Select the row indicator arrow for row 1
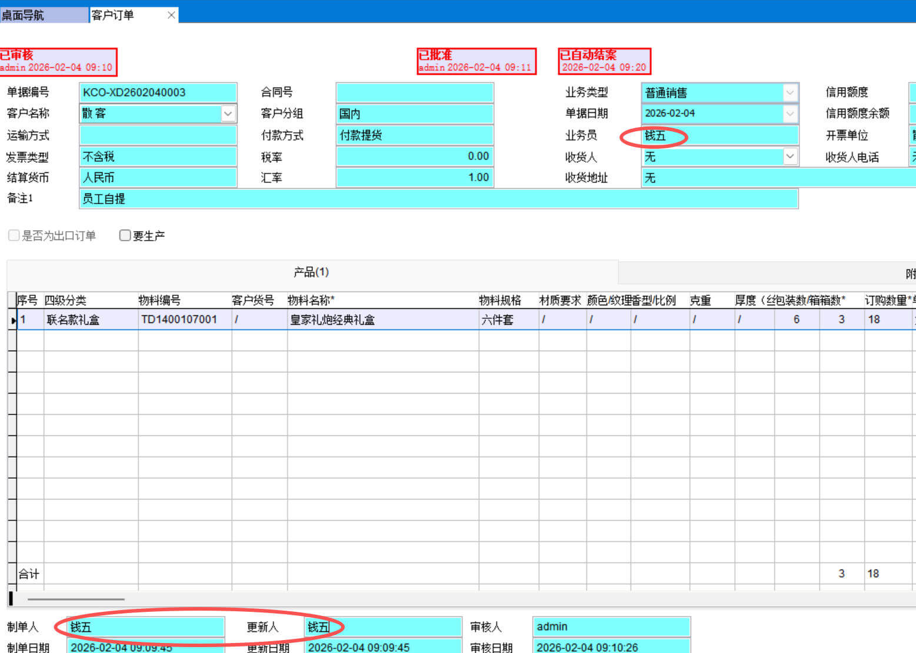 click(x=13, y=320)
